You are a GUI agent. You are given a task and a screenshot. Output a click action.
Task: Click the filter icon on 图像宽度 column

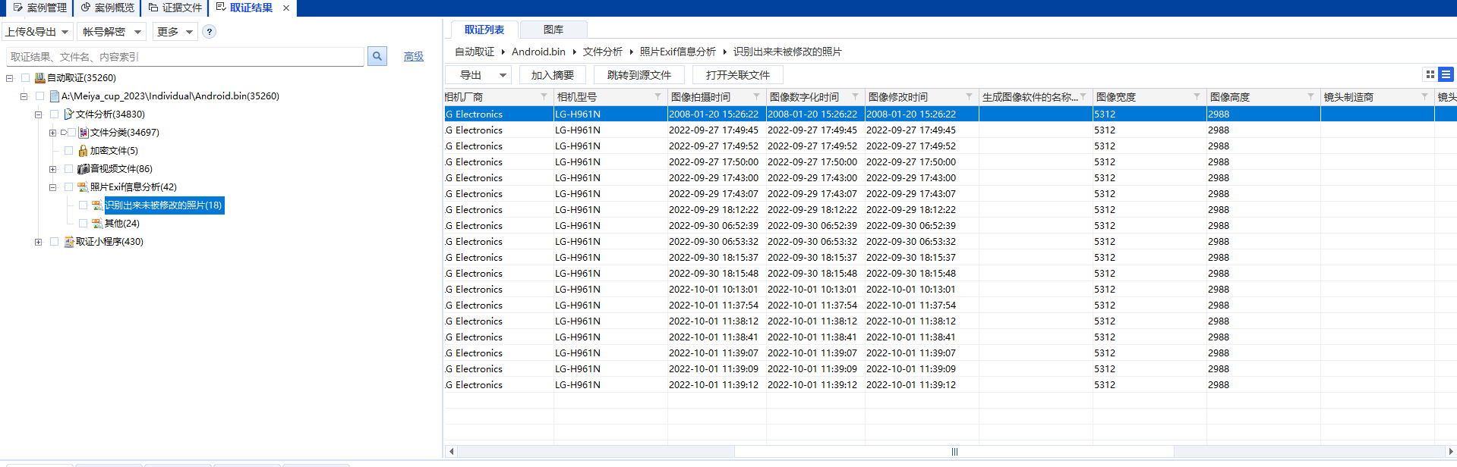point(1197,97)
